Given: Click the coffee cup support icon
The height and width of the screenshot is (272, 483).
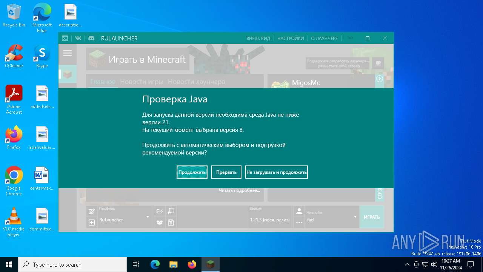Looking at the screenshot, I should 378,63.
